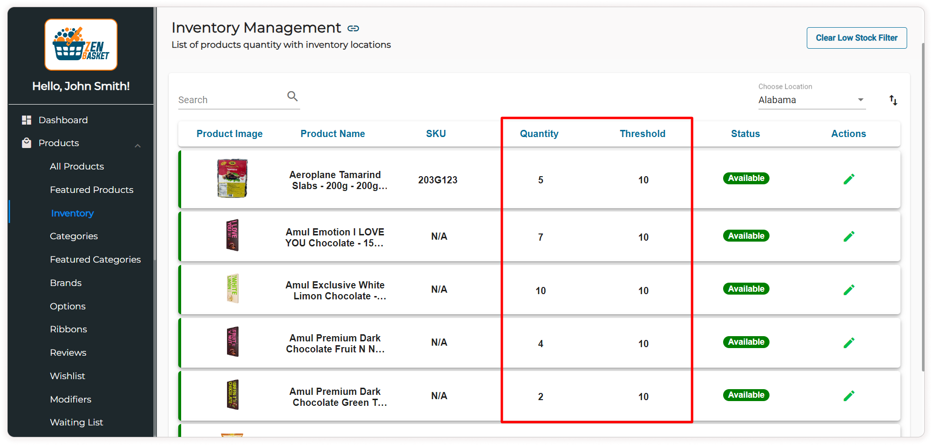Click product name Amul Premium Dark Fruit N
This screenshot has width=932, height=445.
point(335,343)
